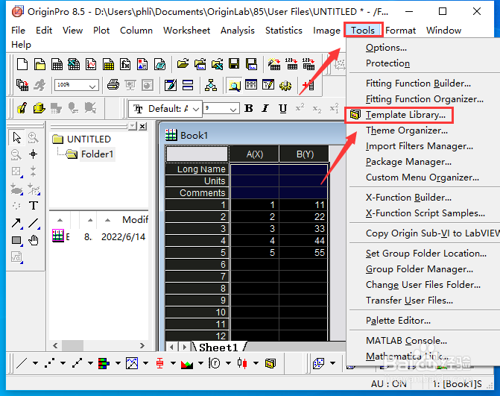This screenshot has height=396, width=500.
Task: Click the Code Builder gear icon
Action: point(285,85)
